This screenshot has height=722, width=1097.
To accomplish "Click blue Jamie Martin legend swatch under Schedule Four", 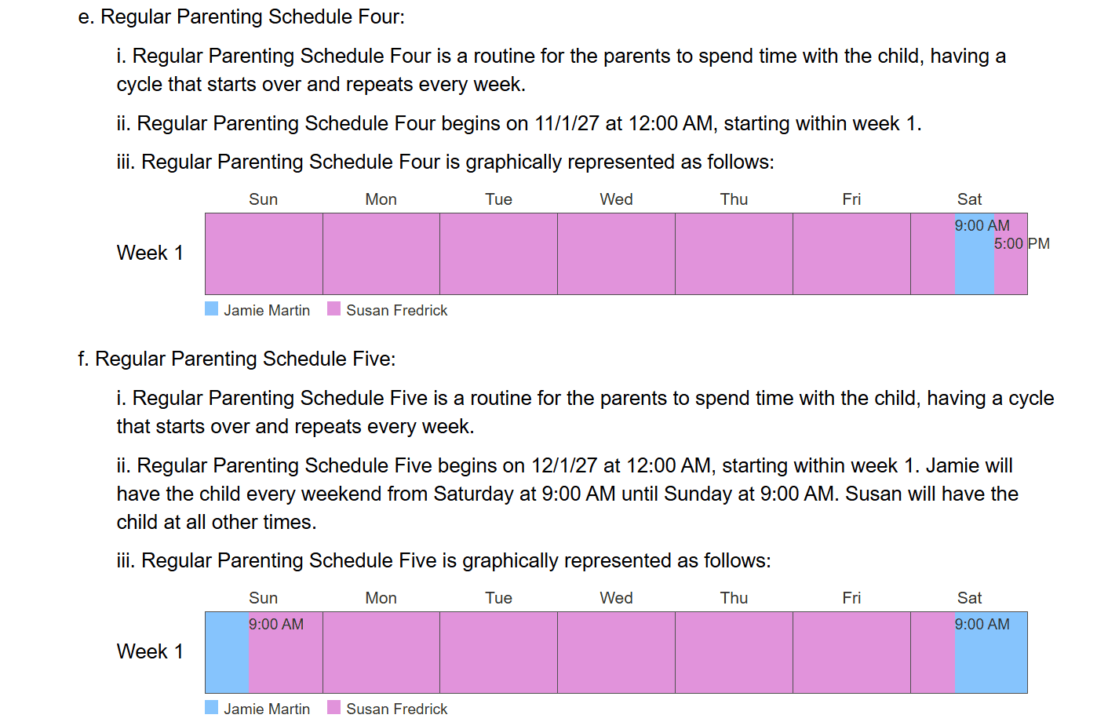I will click(212, 308).
